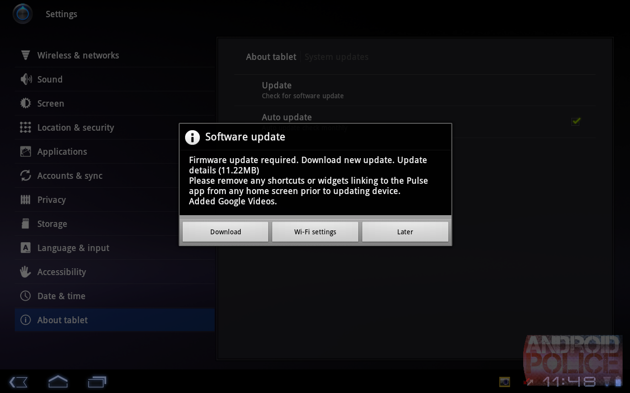630x393 pixels.
Task: Open Recent apps switcher
Action: click(x=97, y=382)
